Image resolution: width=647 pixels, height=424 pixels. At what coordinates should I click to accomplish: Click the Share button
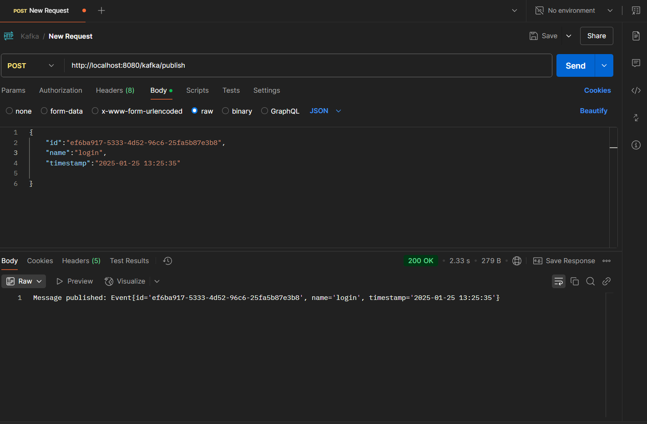[596, 36]
